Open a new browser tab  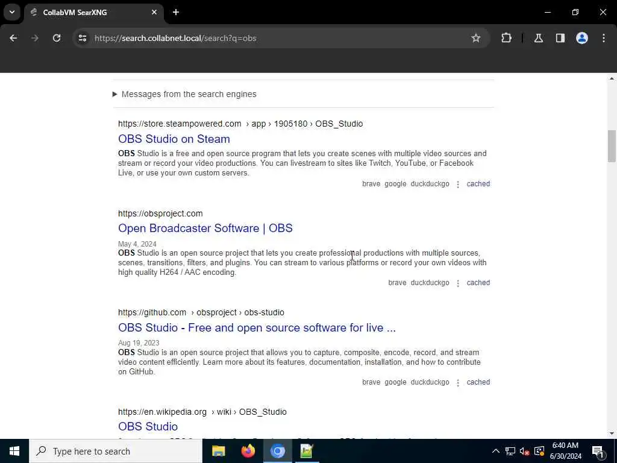[176, 12]
